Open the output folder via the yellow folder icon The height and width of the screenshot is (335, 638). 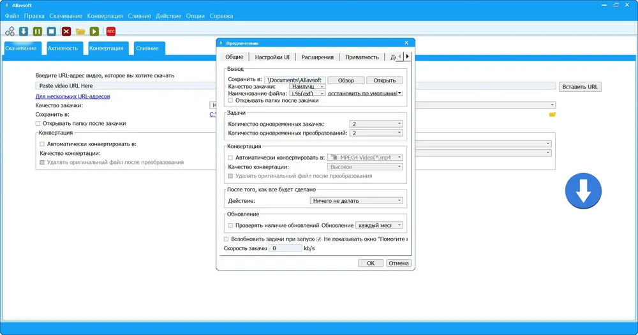pos(80,31)
